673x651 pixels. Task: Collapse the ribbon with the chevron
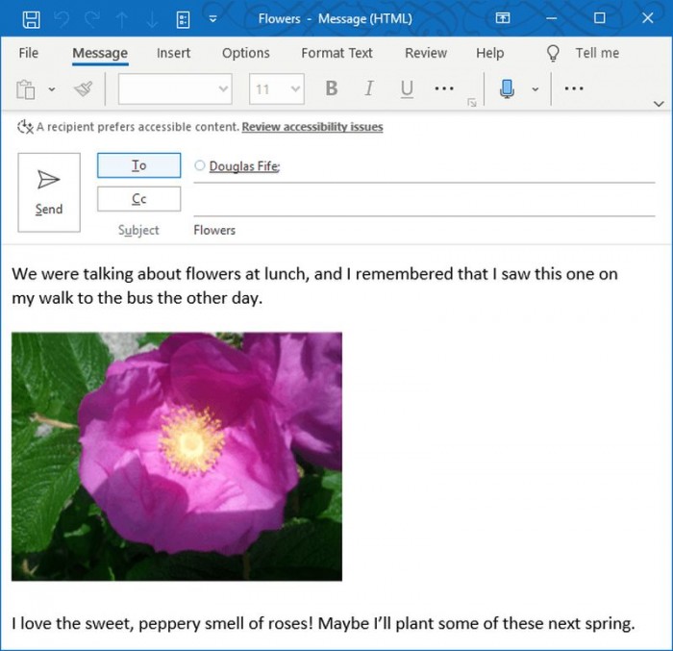click(x=659, y=104)
